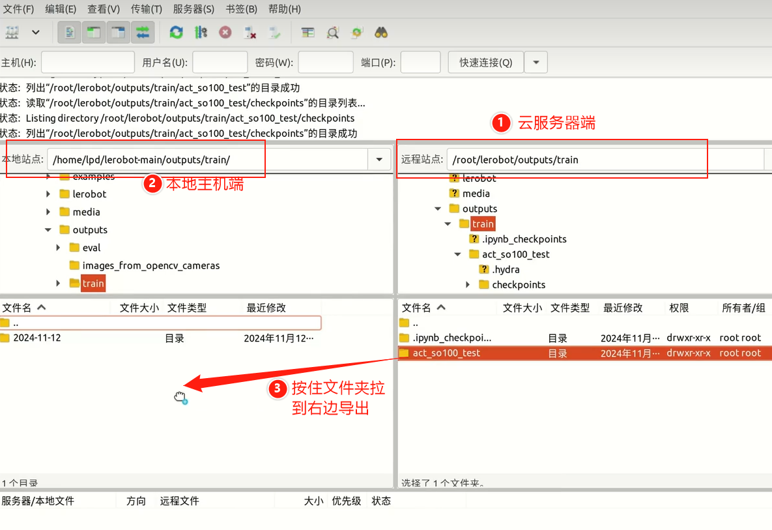The width and height of the screenshot is (772, 530).
Task: Refresh the file and folder lists
Action: (177, 33)
